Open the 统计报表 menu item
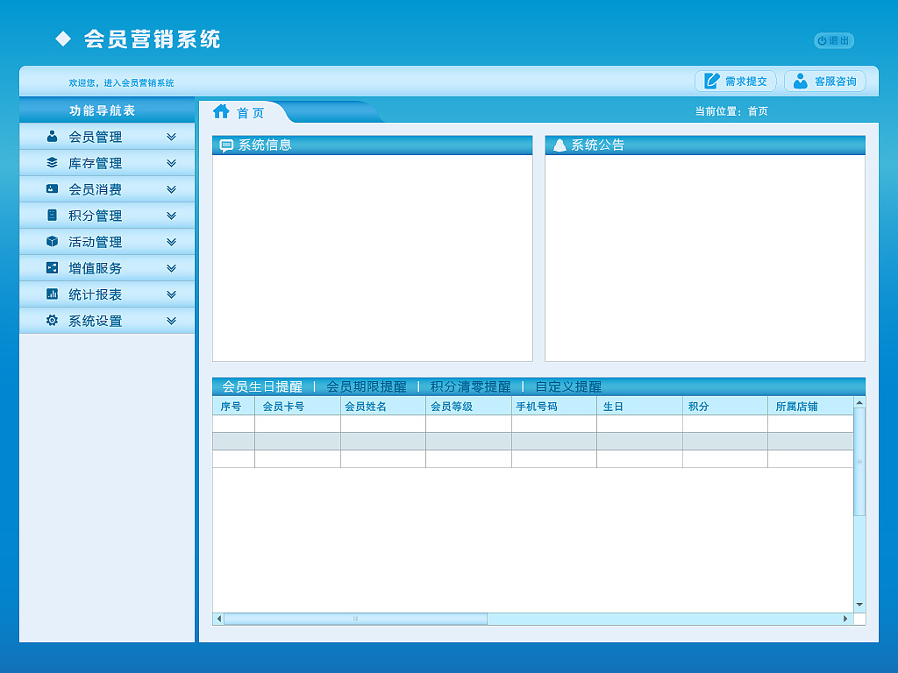898x673 pixels. coord(107,294)
